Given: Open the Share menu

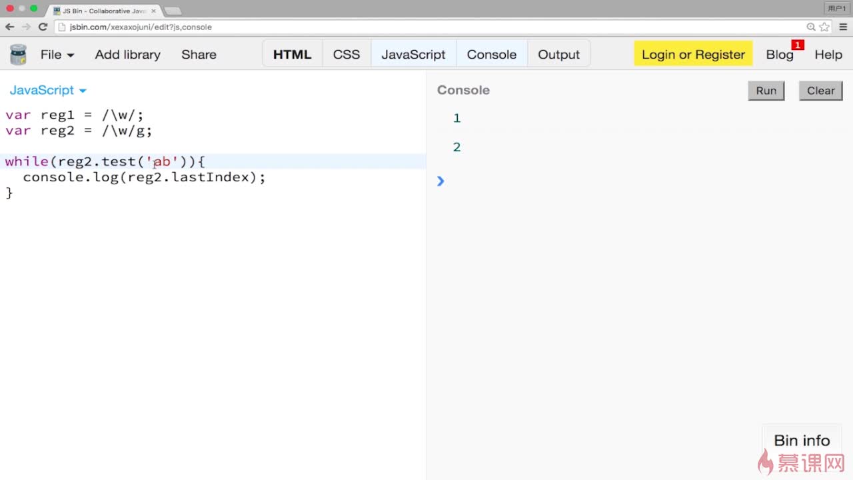Looking at the screenshot, I should 199,55.
